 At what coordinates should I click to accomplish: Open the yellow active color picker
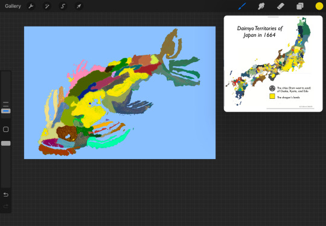(x=319, y=6)
